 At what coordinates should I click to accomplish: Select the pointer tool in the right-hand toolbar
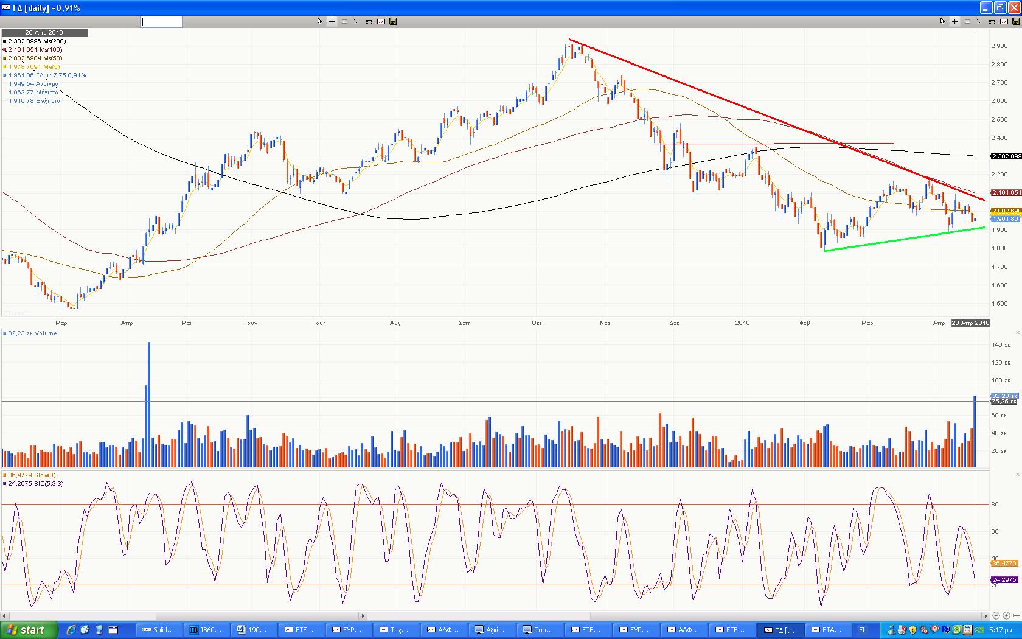point(942,21)
